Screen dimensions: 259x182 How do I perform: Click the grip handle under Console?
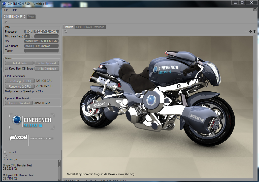click(6, 156)
